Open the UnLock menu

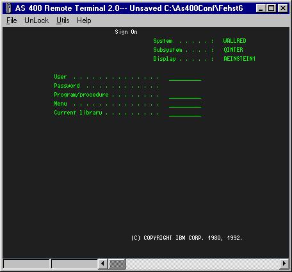tap(36, 20)
